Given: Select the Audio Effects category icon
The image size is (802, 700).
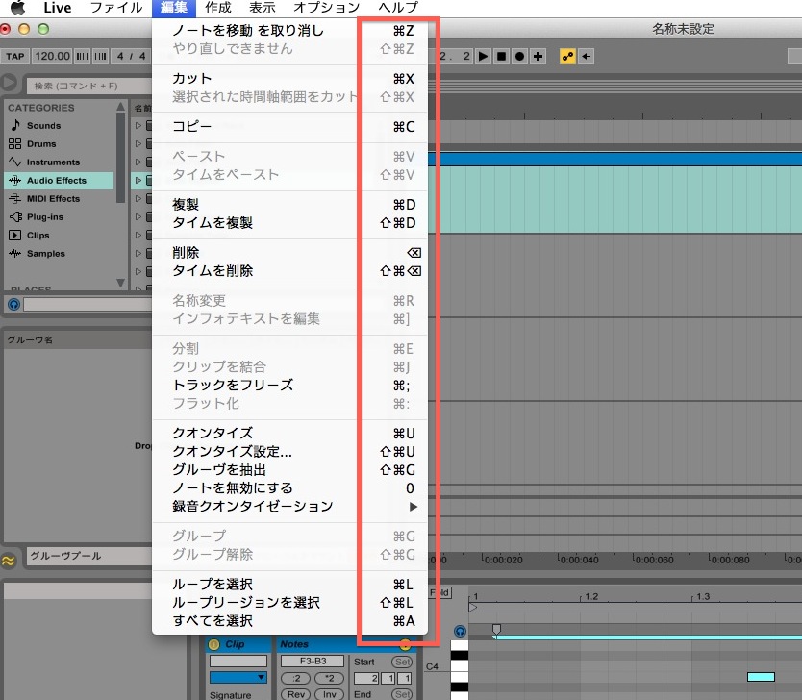Looking at the screenshot, I should click(14, 180).
